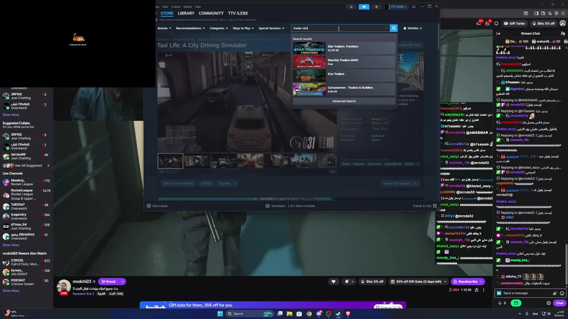Click the heart follow icon under the stream
The image size is (568, 319).
pyautogui.click(x=334, y=281)
